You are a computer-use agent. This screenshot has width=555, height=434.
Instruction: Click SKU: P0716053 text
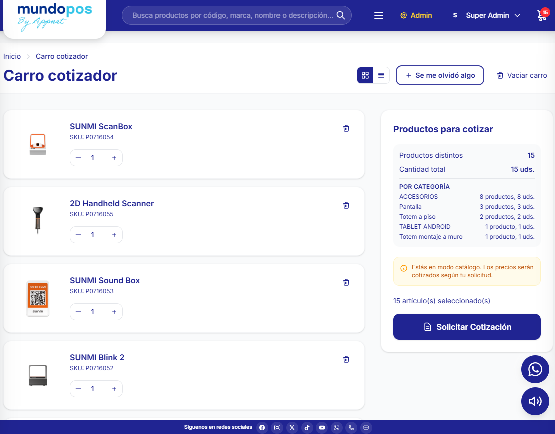point(91,291)
